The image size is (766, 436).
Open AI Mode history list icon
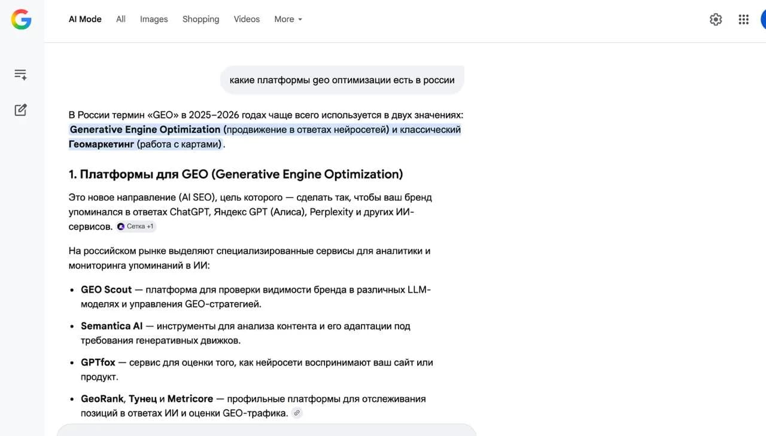[x=21, y=75]
